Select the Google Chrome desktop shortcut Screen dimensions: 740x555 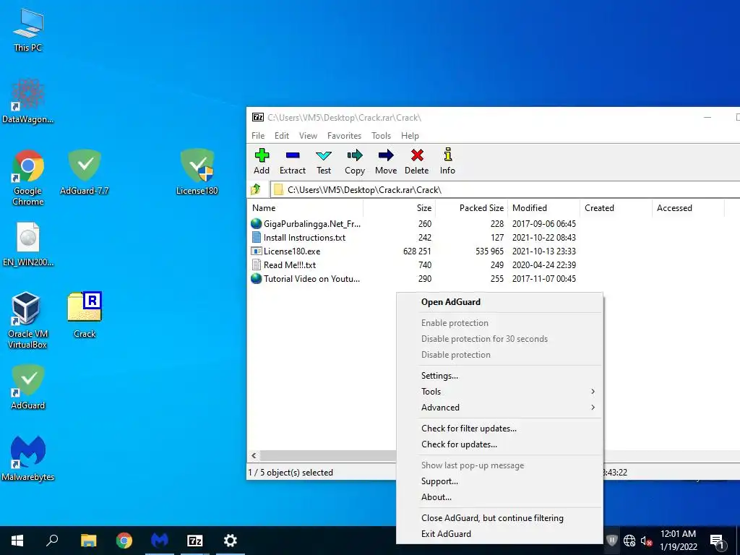pos(28,178)
